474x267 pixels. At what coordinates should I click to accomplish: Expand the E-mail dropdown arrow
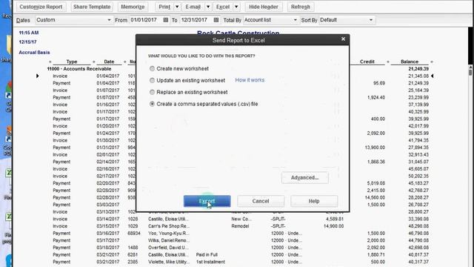click(x=208, y=7)
